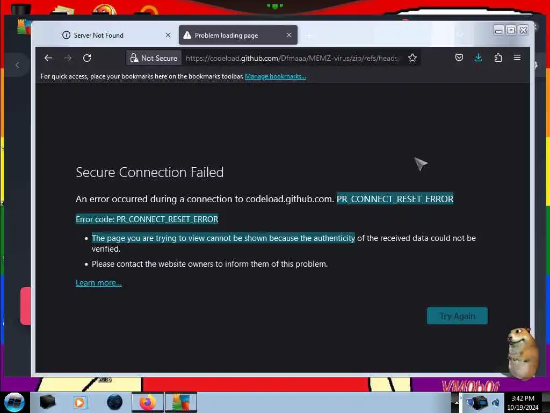Viewport: 550px width, 413px height.
Task: Open a new tab with plus button
Action: [x=309, y=36]
